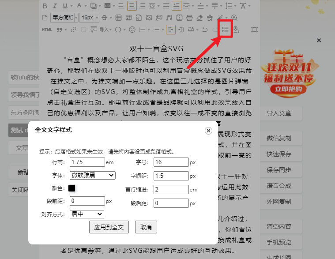Viewport: 335px width, 259px height.
Task: Insert video icon
Action: pyautogui.click(x=179, y=18)
